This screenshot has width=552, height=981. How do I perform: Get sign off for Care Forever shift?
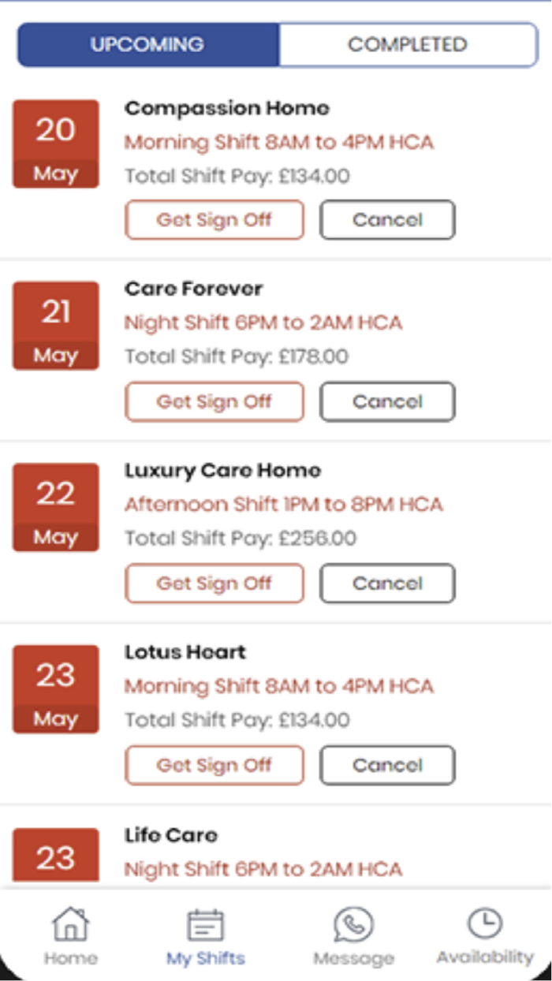214,401
